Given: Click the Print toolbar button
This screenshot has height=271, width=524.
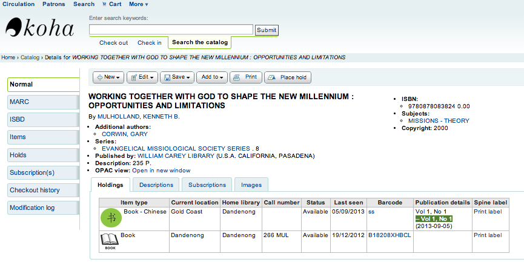Looking at the screenshot, I should click(247, 77).
